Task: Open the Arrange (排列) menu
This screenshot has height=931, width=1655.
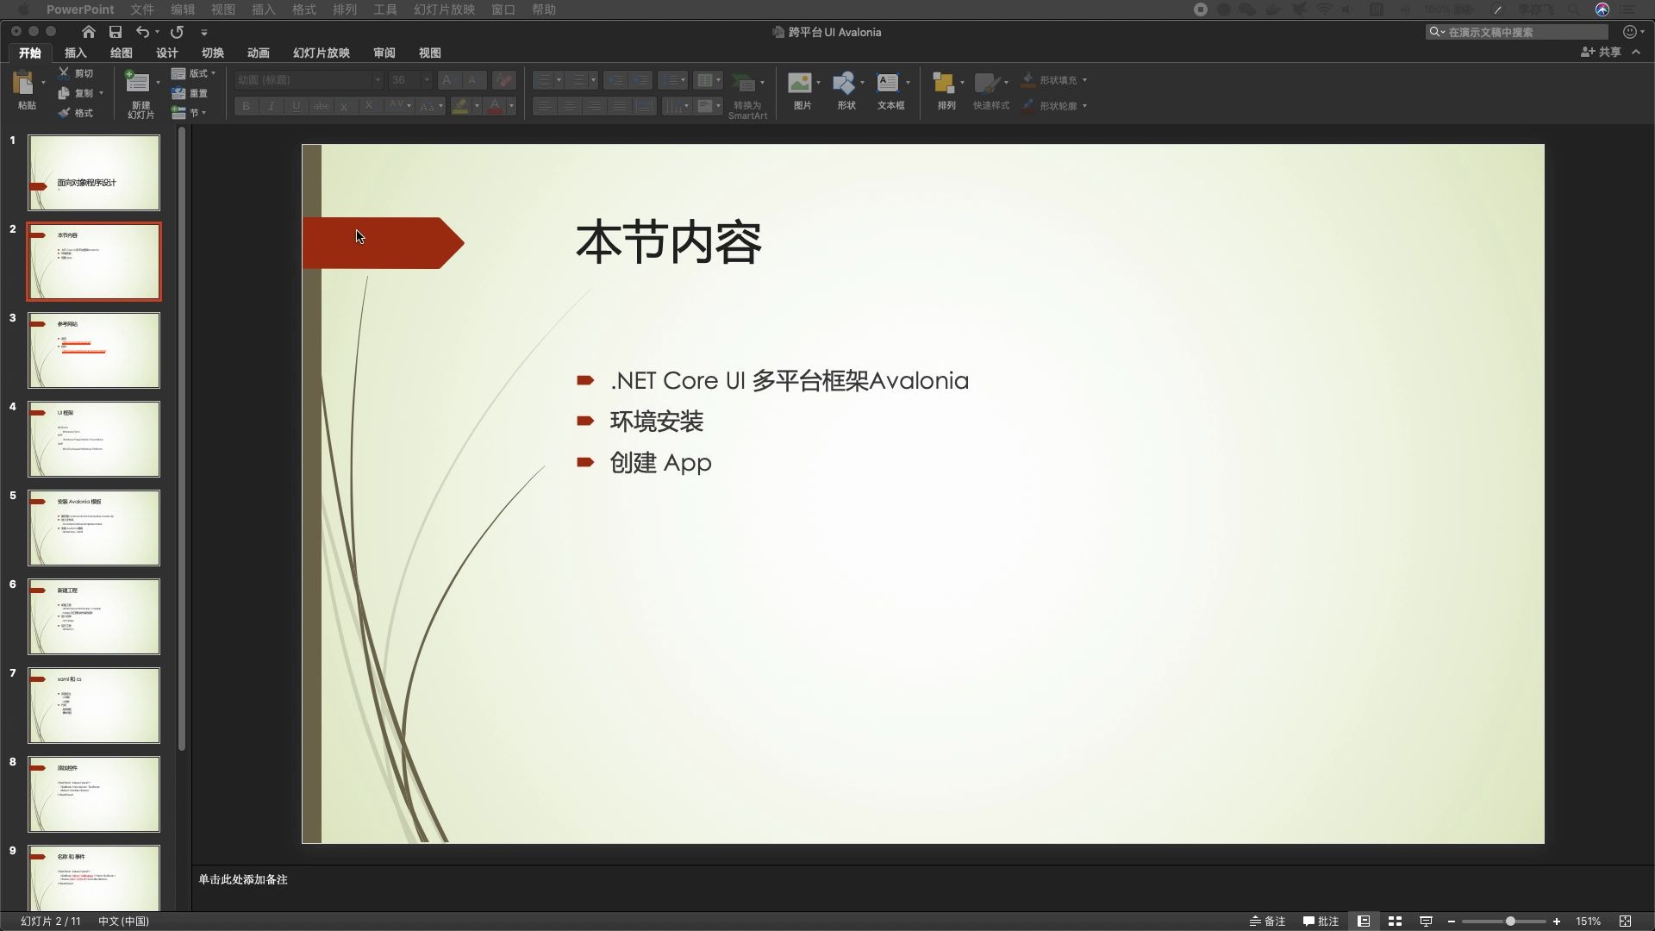Action: click(946, 91)
